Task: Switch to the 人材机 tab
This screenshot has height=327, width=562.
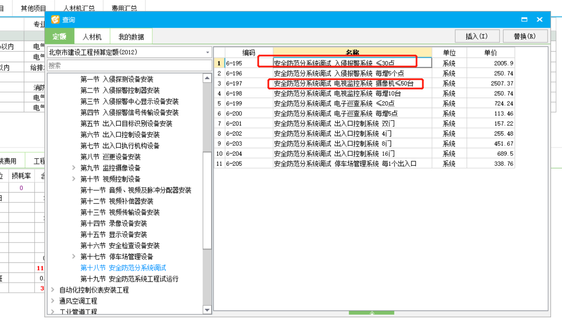Action: pyautogui.click(x=92, y=37)
